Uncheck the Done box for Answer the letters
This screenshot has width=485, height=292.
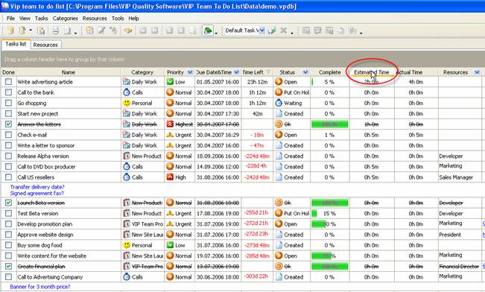[8, 124]
